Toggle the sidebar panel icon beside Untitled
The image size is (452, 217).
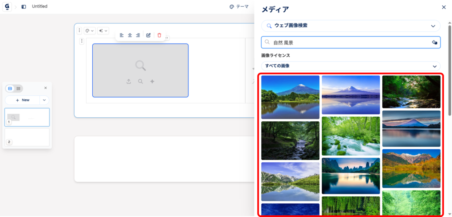coord(24,7)
